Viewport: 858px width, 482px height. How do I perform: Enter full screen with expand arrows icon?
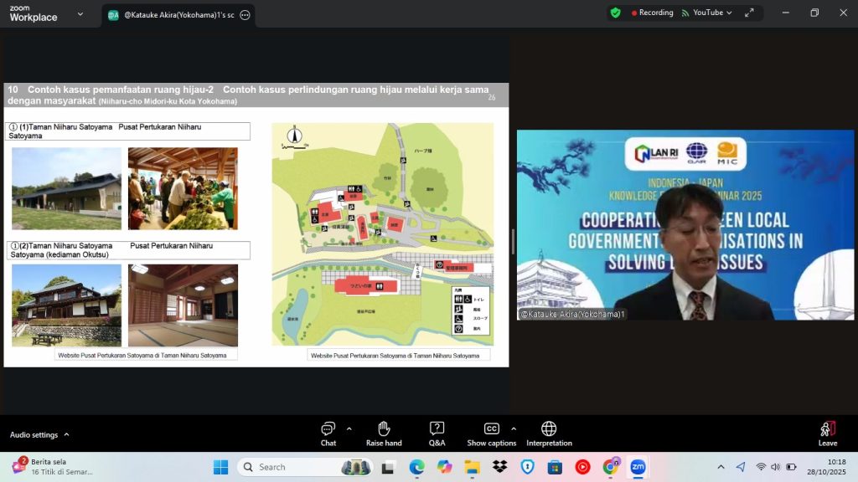click(751, 13)
